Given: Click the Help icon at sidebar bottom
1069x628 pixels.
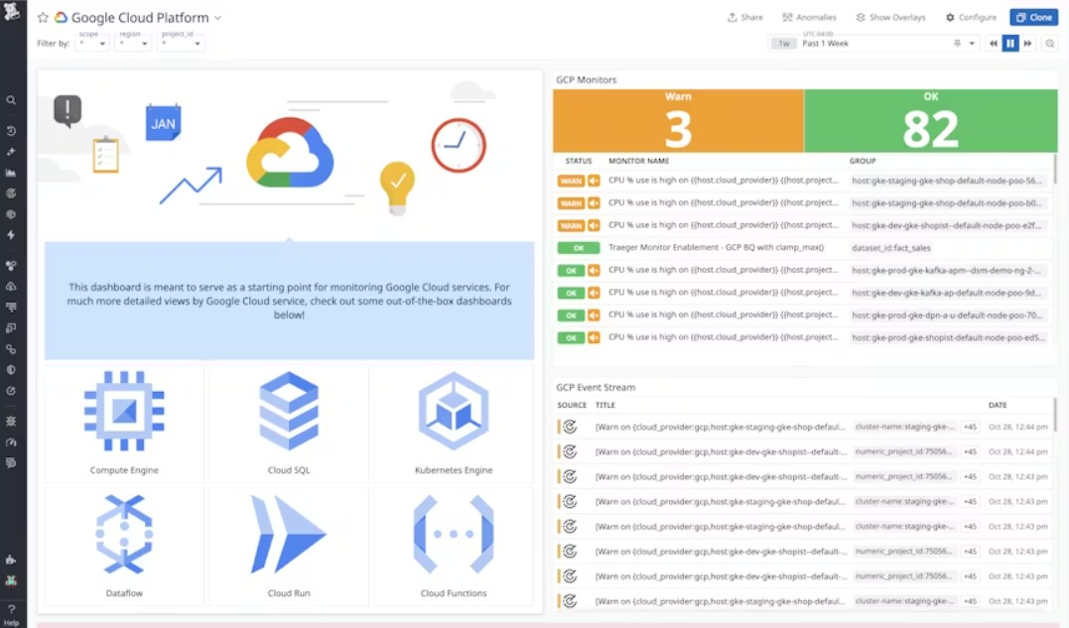Looking at the screenshot, I should coord(11,610).
